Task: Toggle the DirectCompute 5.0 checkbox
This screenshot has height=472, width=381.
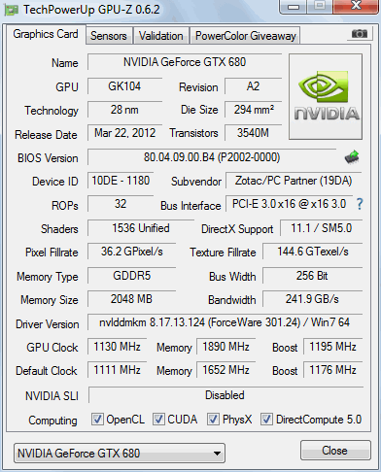Action: 266,419
